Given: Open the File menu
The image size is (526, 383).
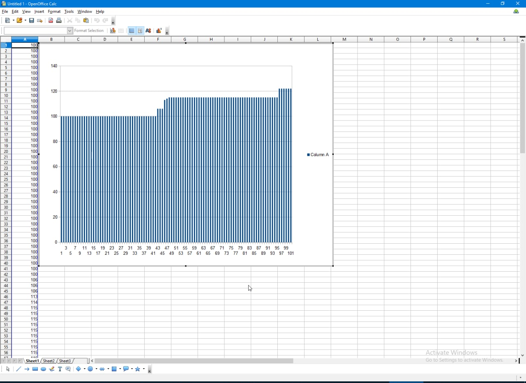Looking at the screenshot, I should (x=5, y=12).
